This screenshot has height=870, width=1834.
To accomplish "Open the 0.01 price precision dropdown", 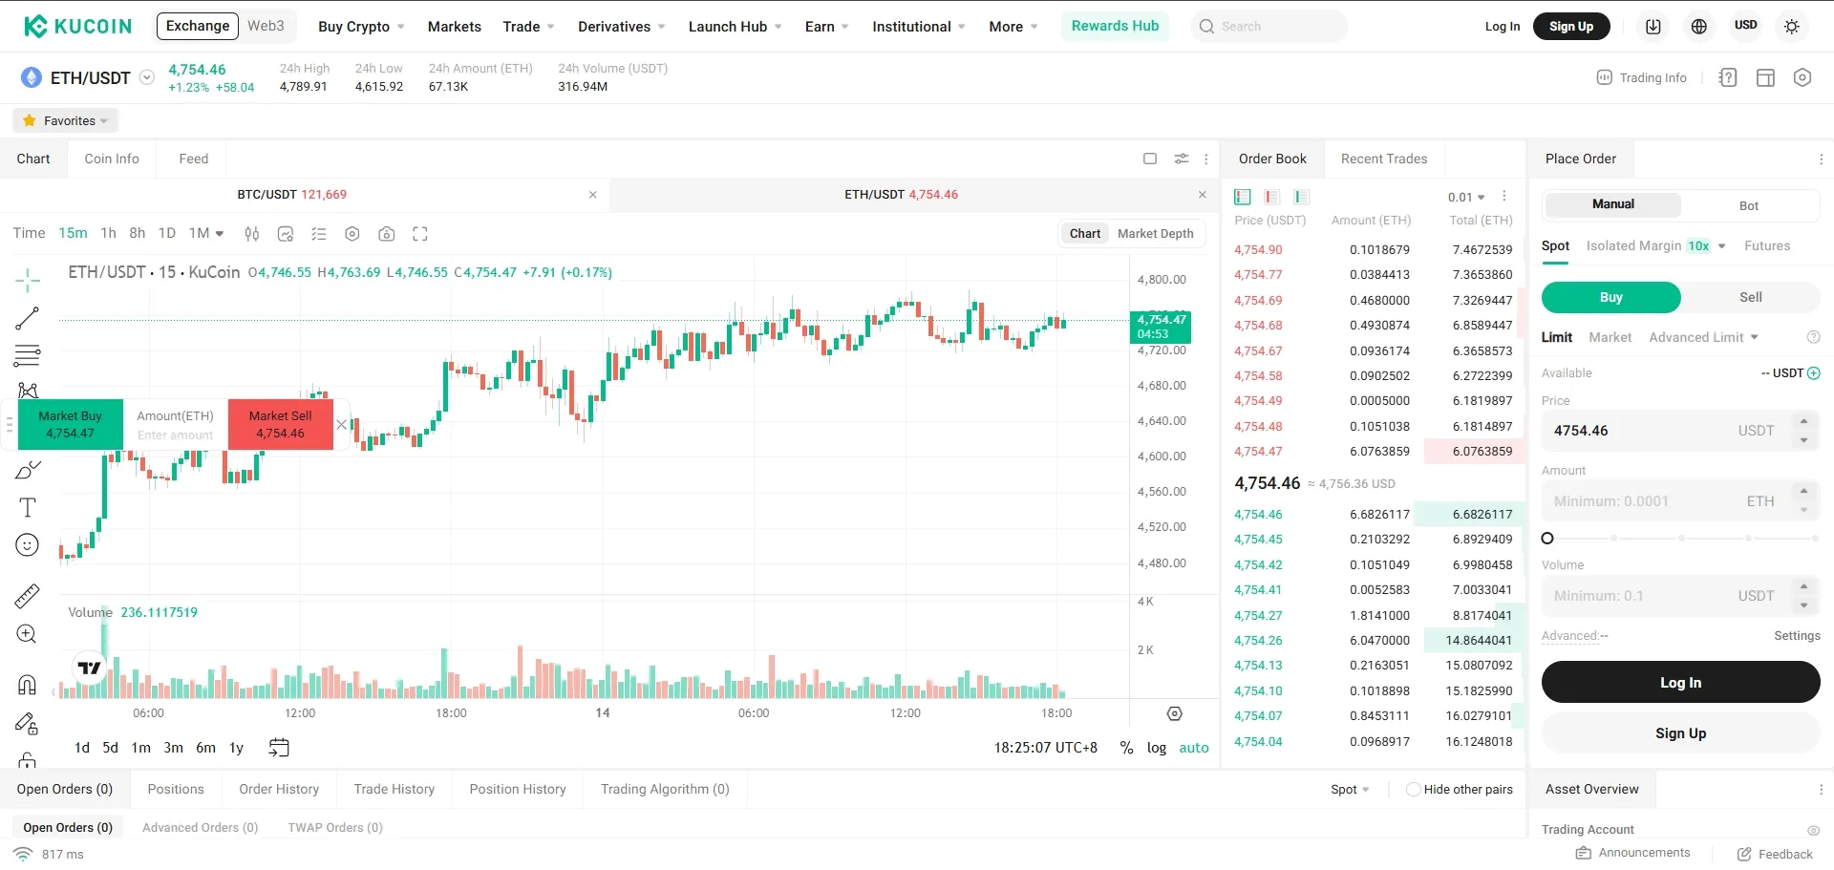I will coord(1466,197).
